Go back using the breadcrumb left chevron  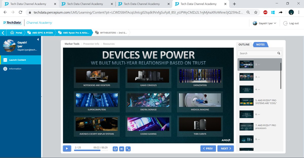click(3, 33)
